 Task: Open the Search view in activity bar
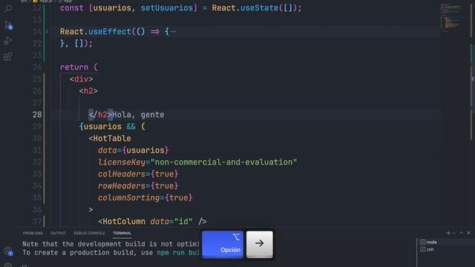pyautogui.click(x=8, y=8)
